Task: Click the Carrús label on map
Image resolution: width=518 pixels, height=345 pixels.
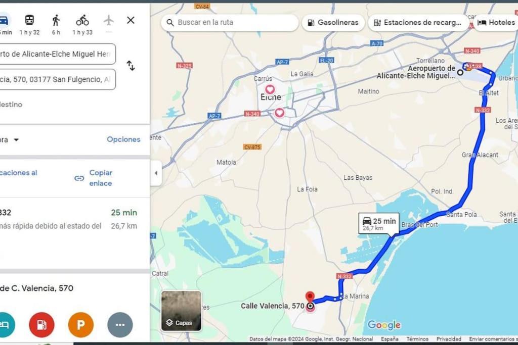Action: 263,78
